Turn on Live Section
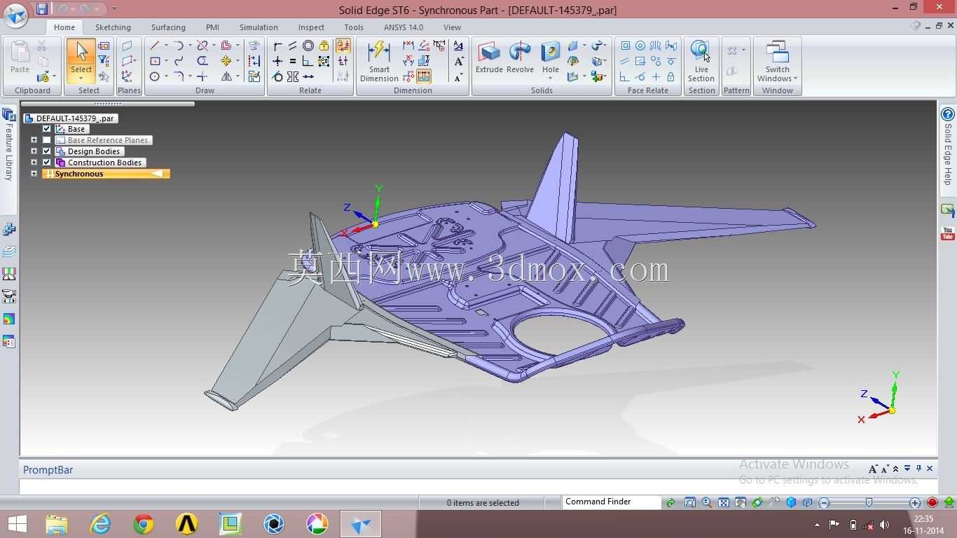 (701, 61)
